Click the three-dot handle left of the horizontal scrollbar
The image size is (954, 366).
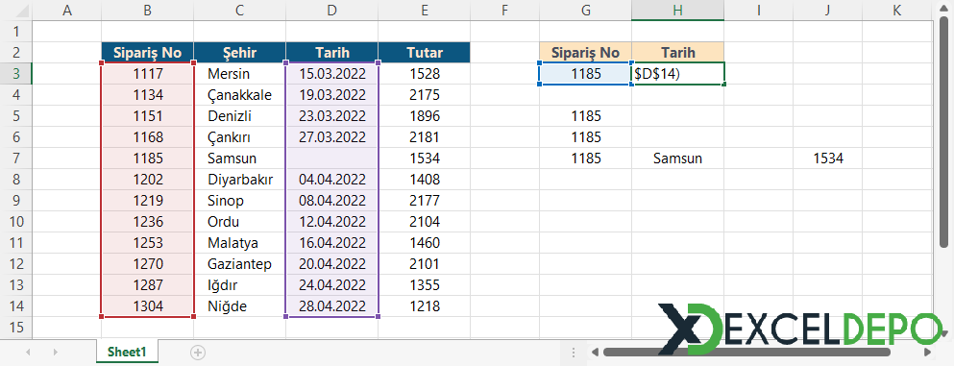click(x=574, y=352)
